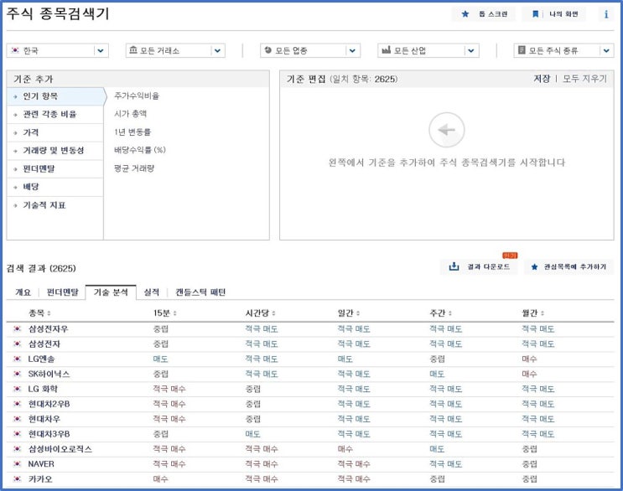Switch to the 펀더멘탈 results tab

[x=63, y=292]
